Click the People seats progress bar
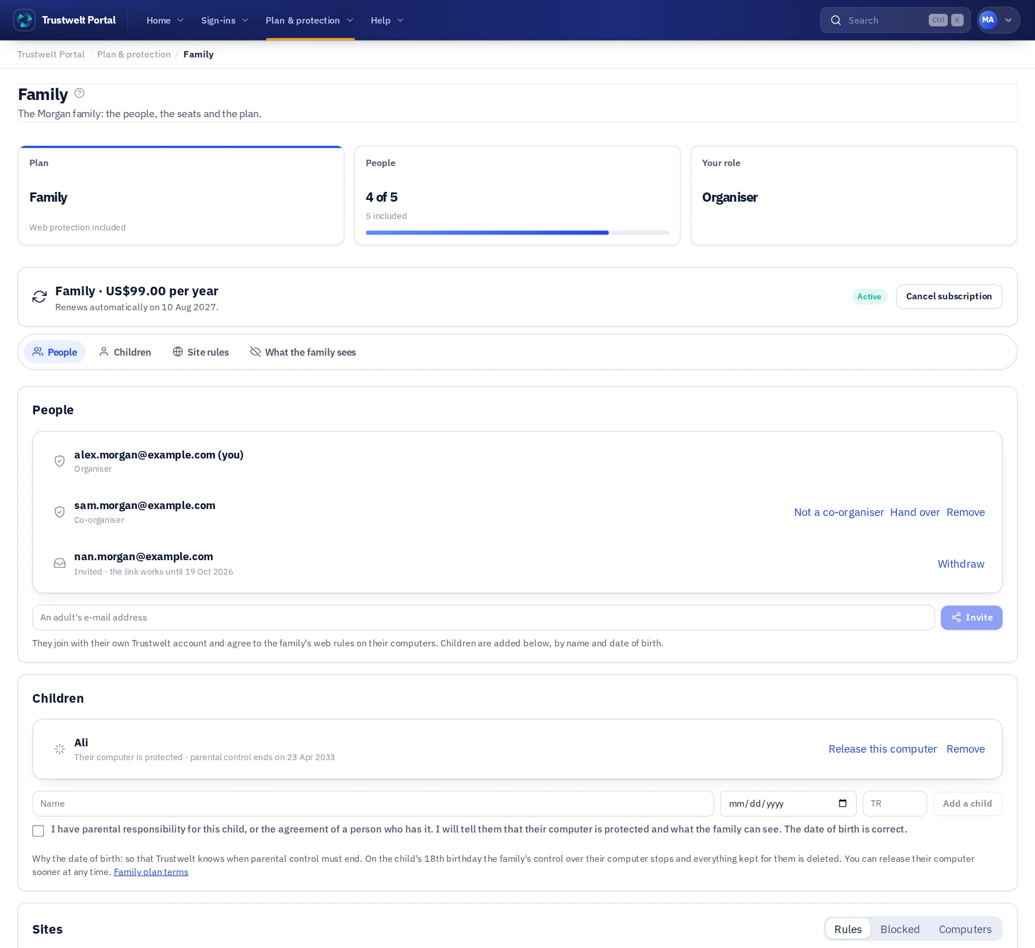Viewport: 1035px width, 948px height. [517, 233]
